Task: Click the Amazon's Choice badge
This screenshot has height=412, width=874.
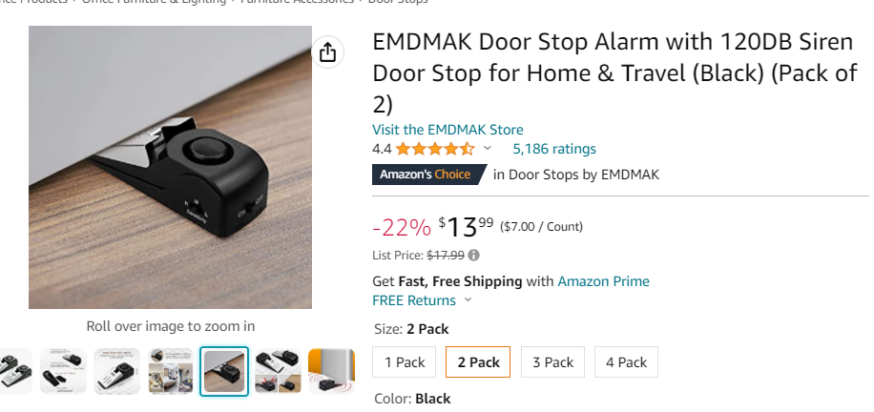Action: [x=426, y=175]
